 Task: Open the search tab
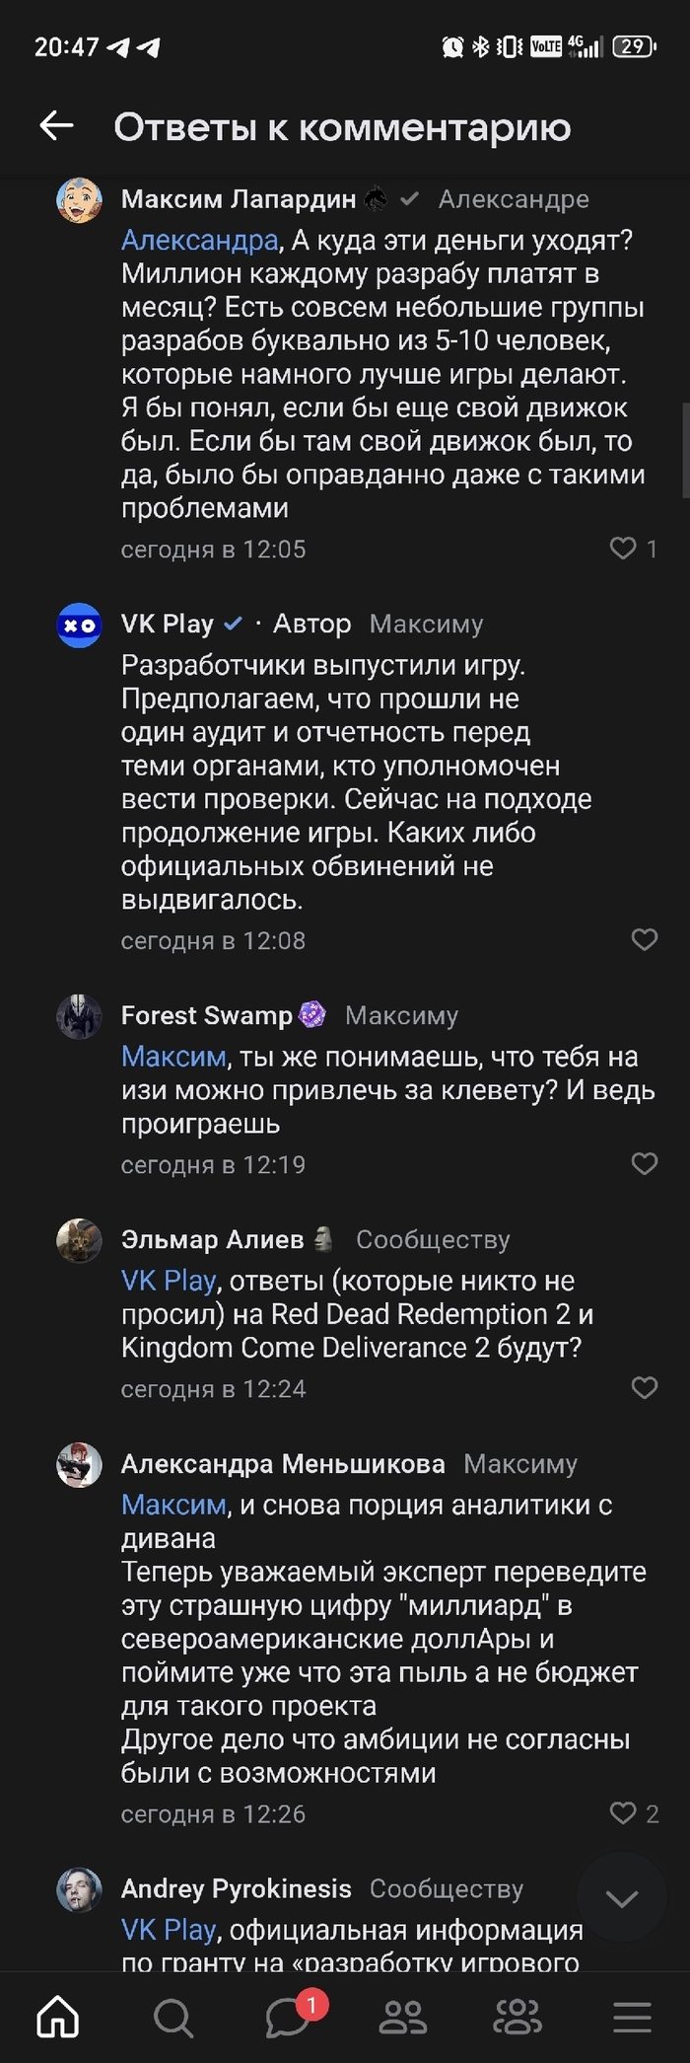point(173,2018)
